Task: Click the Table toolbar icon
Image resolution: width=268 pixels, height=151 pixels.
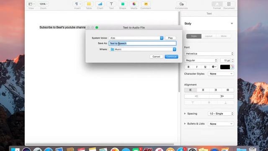Action: tap(89, 4)
